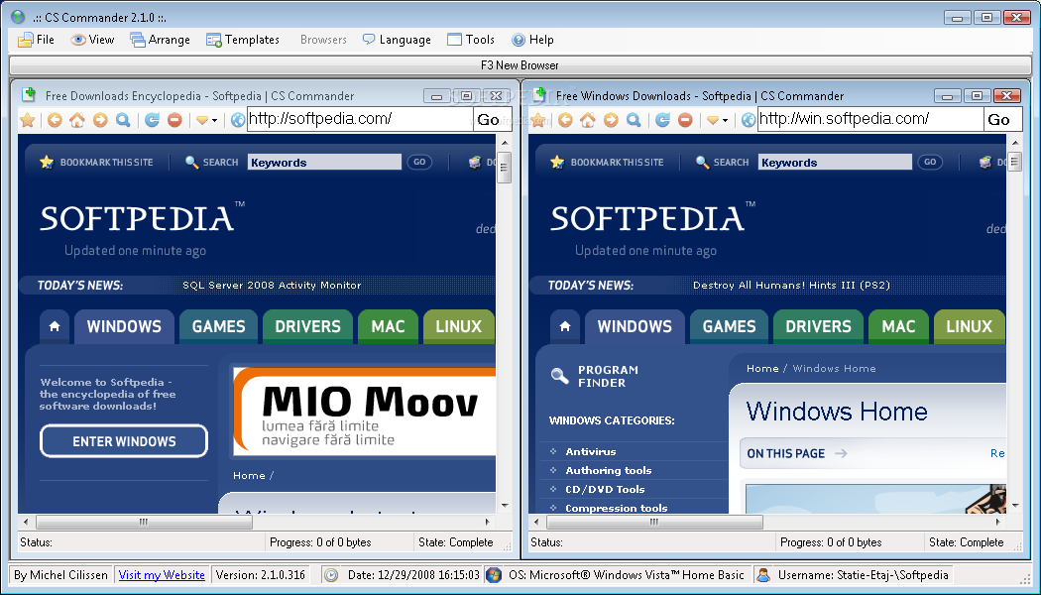Screen dimensions: 1041x595
Task: Select the GAMES tab in the left pane
Action: point(218,326)
